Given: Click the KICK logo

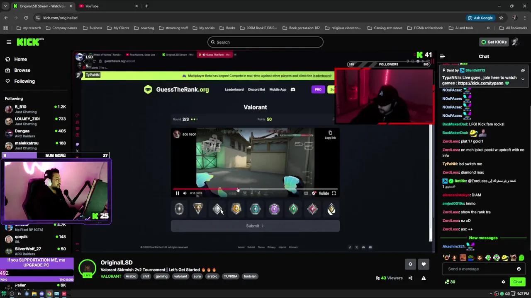Looking at the screenshot, I should [30, 42].
